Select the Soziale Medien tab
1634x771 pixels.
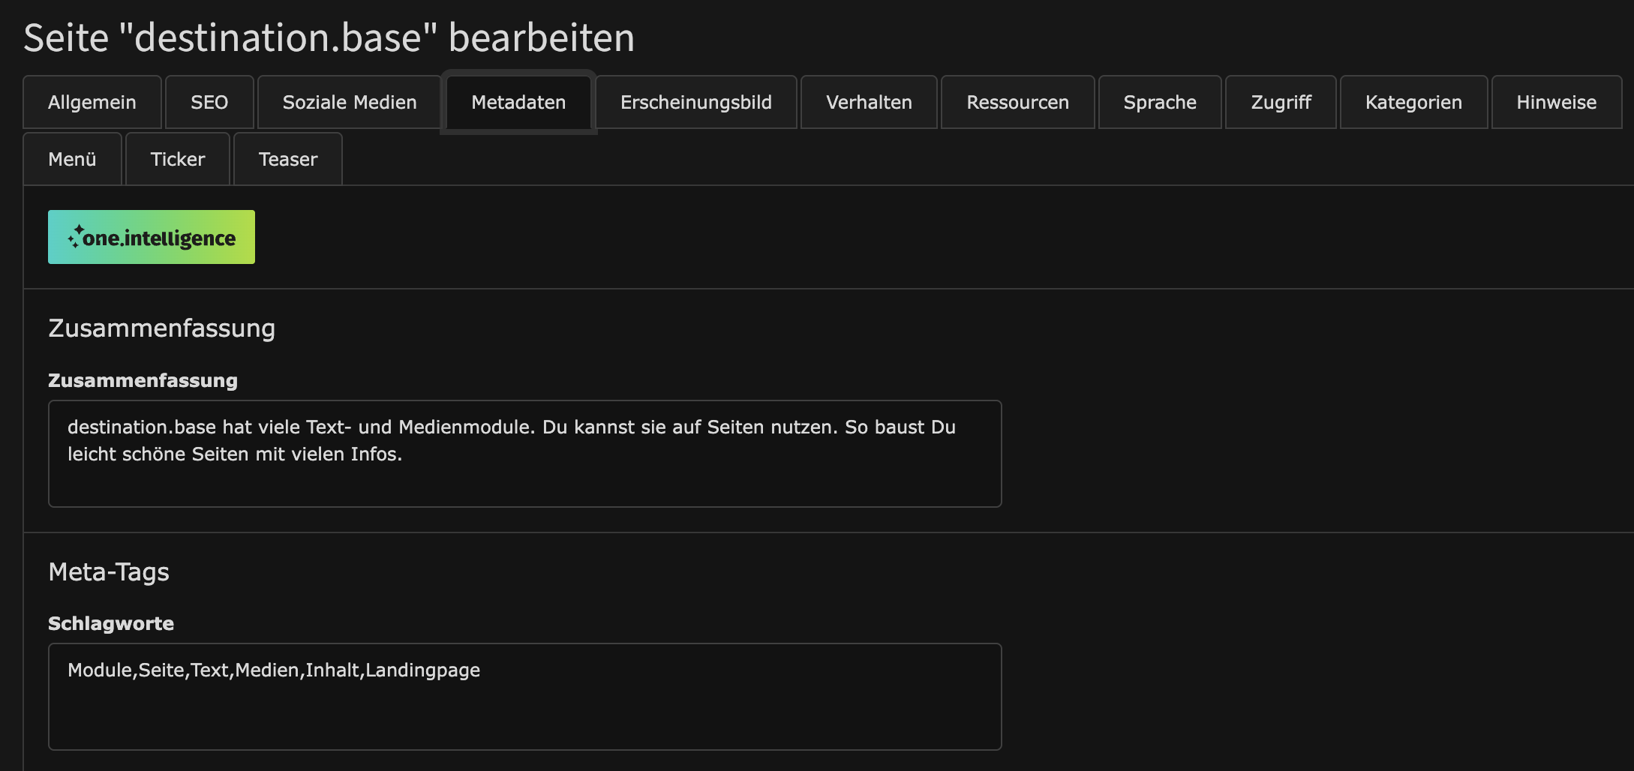[x=349, y=102]
